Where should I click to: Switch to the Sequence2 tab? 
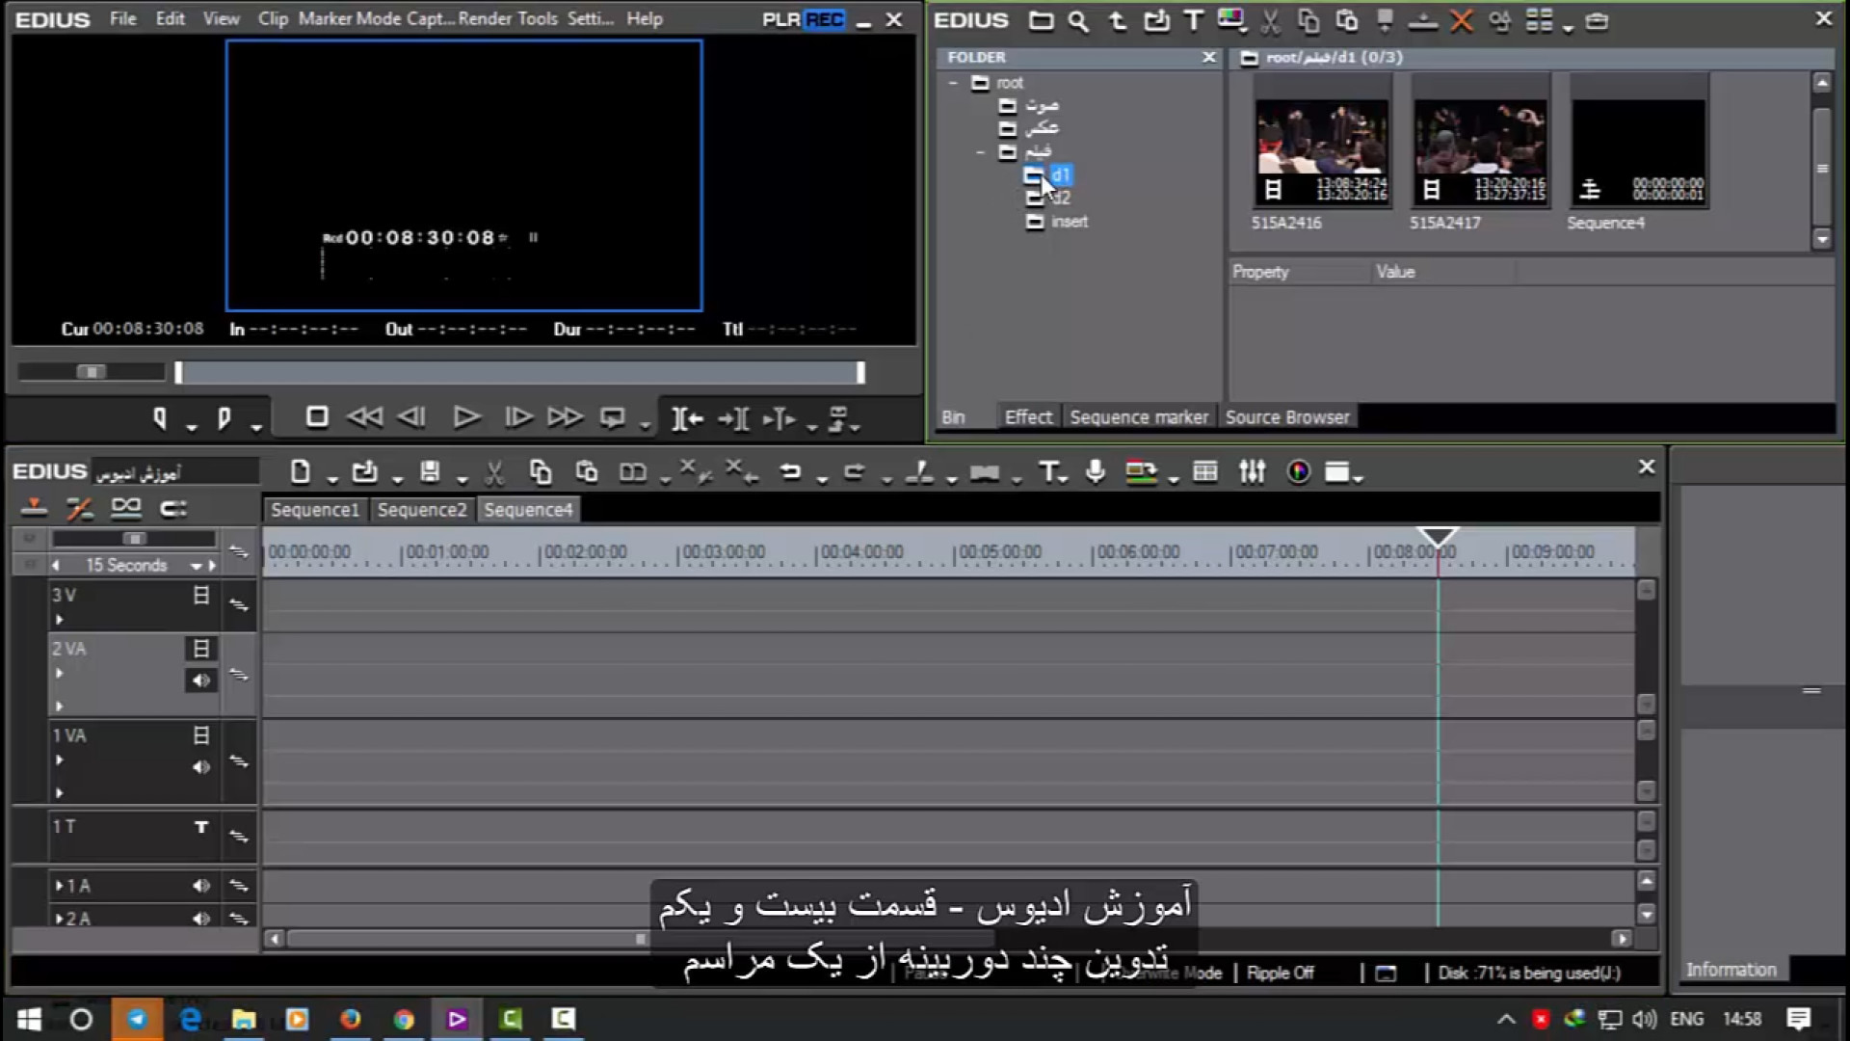421,510
